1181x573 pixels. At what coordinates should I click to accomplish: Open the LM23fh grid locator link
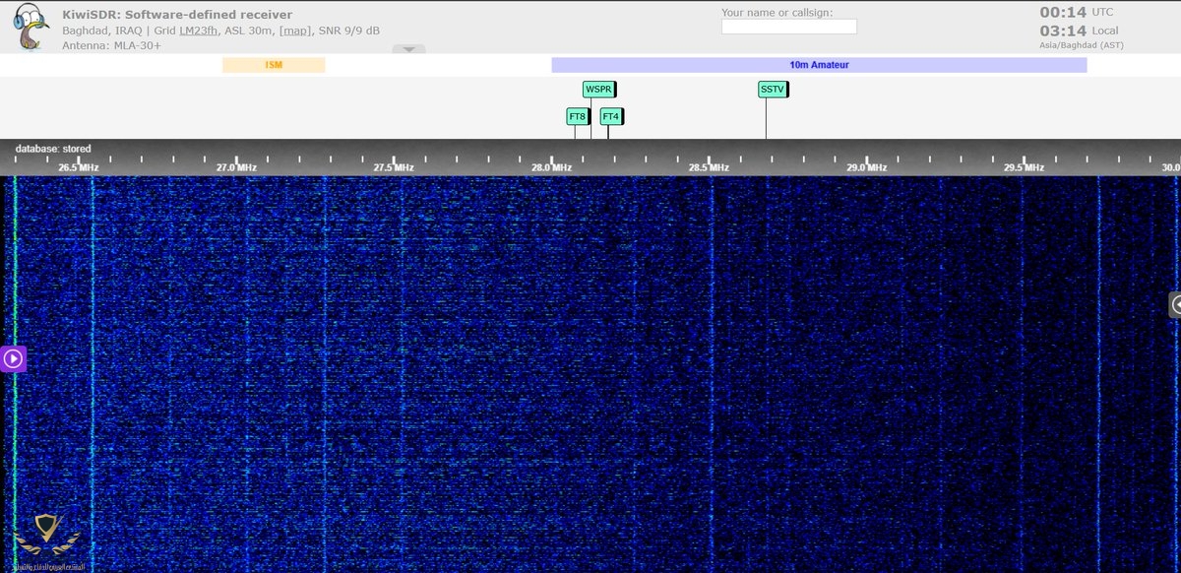[x=198, y=31]
